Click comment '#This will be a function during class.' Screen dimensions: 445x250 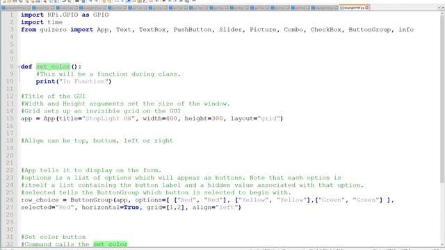click(108, 74)
